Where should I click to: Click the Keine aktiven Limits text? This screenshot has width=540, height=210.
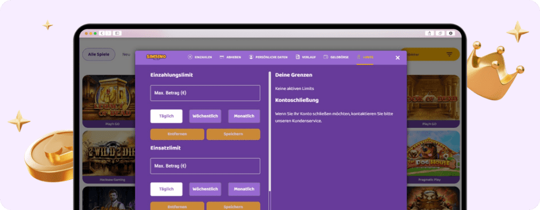294,88
